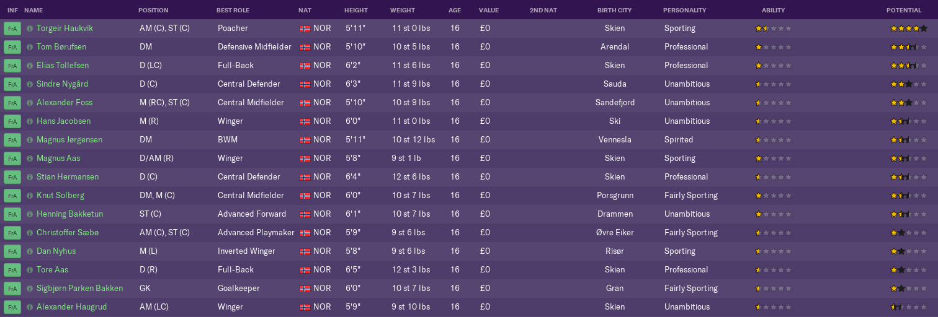Image resolution: width=938 pixels, height=317 pixels.
Task: Click the info icon beside Sindre Nygård
Action: tap(30, 84)
